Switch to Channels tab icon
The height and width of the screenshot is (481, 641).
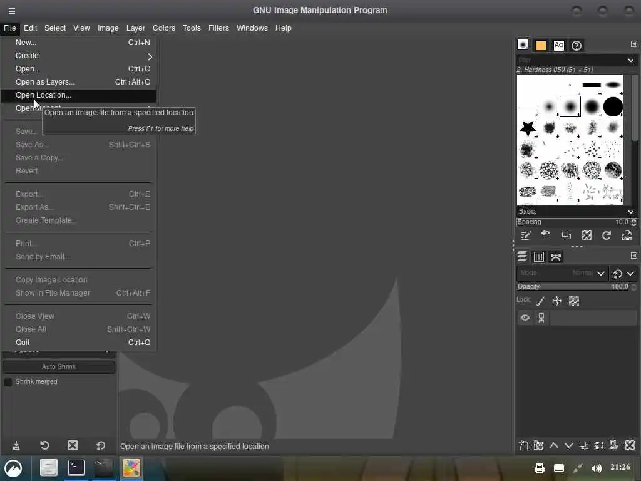tap(539, 256)
